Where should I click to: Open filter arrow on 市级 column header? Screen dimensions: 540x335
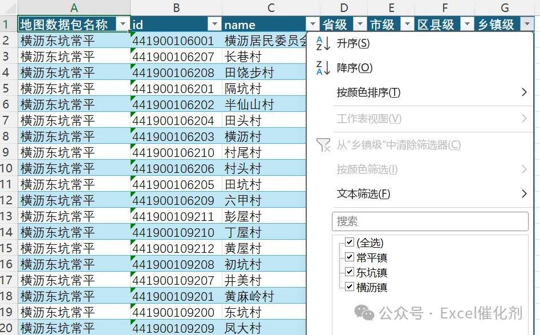407,24
